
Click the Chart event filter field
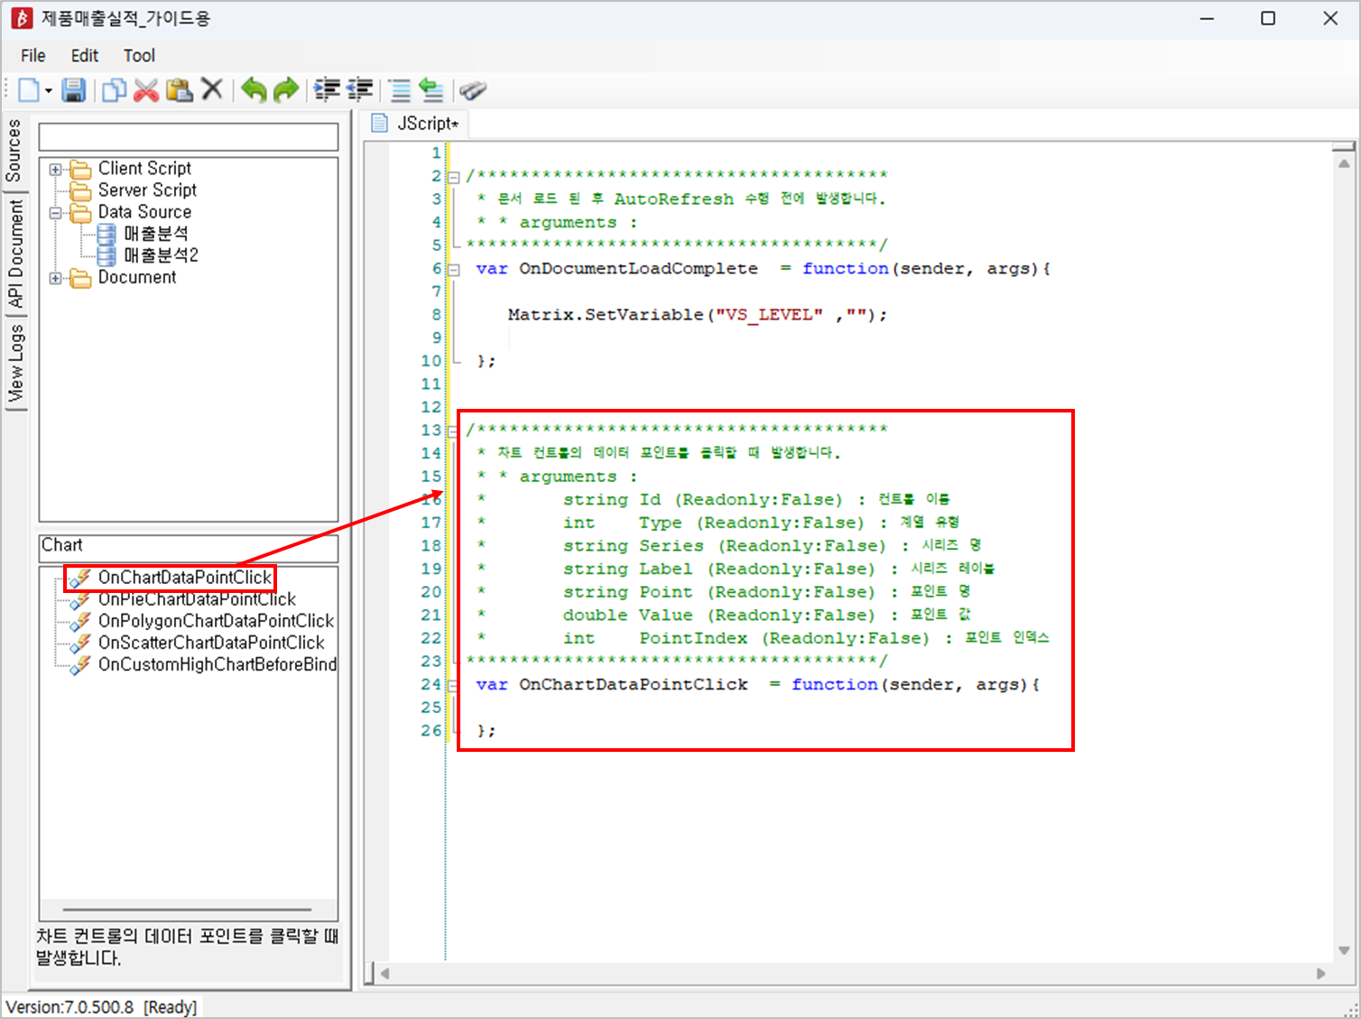[189, 546]
